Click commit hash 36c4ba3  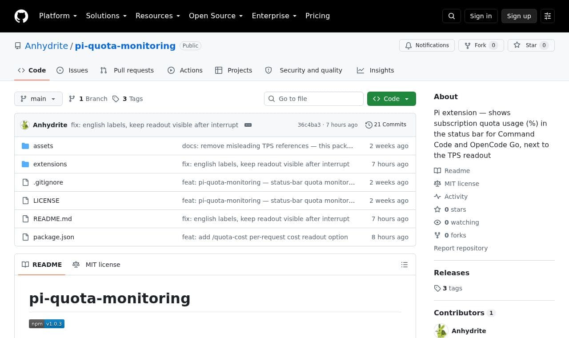[x=309, y=125]
